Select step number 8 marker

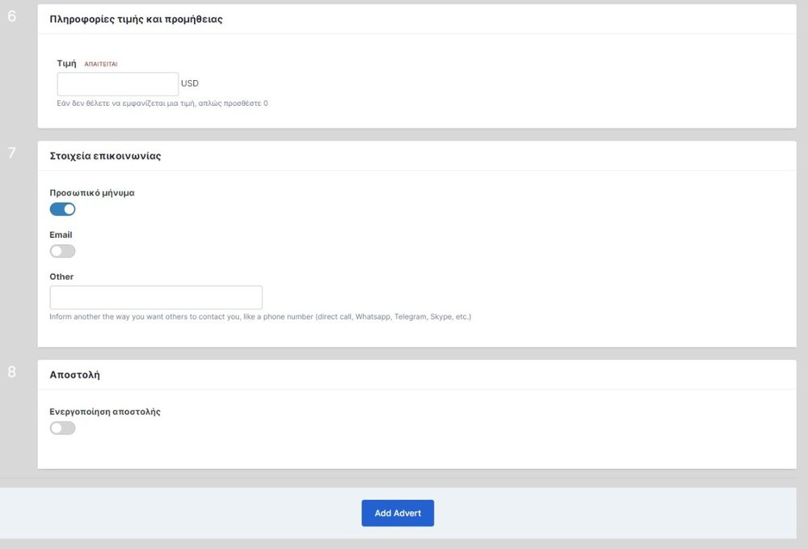11,373
